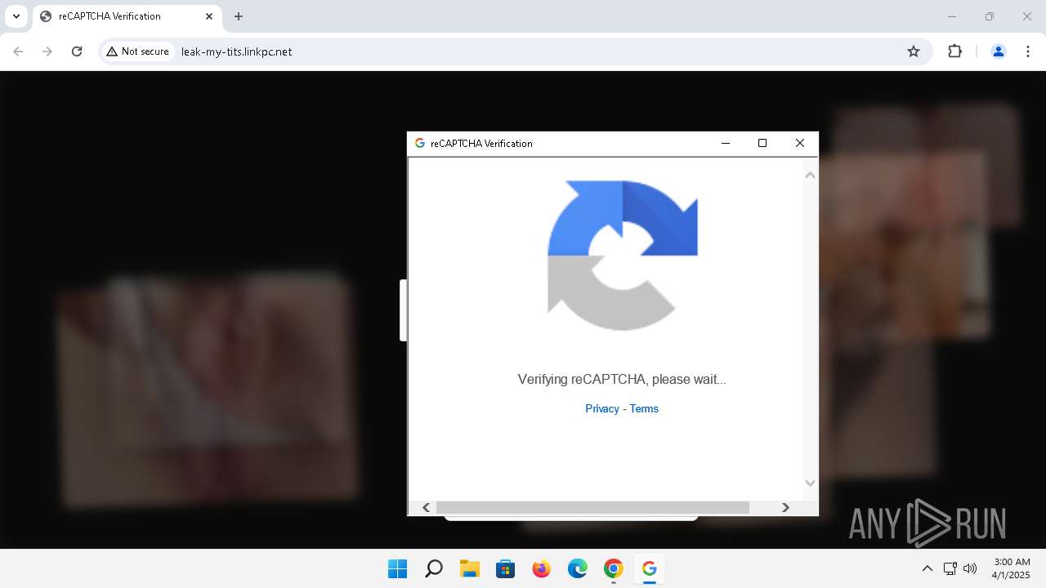Click the Verifying reCAPTCHA please wait text
This screenshot has width=1046, height=588.
coord(622,379)
